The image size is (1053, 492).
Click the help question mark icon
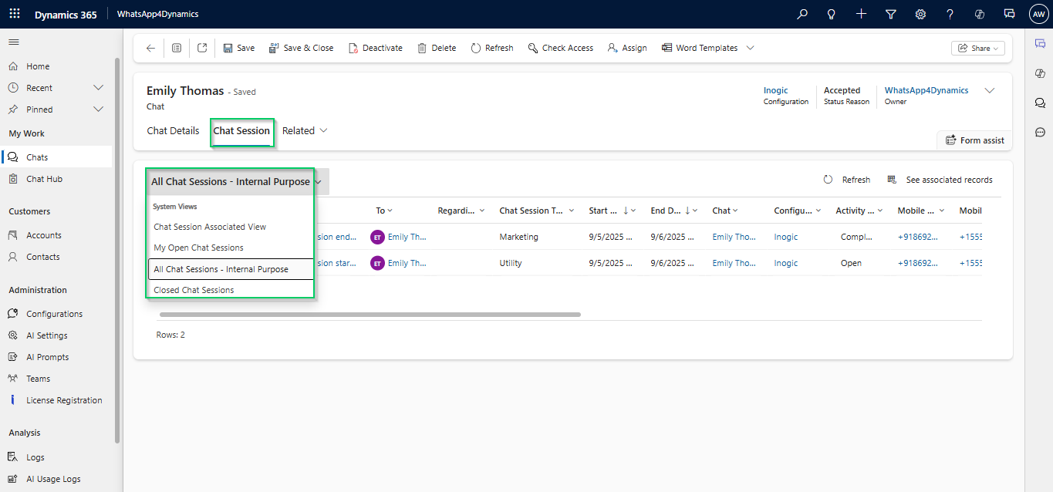point(950,14)
